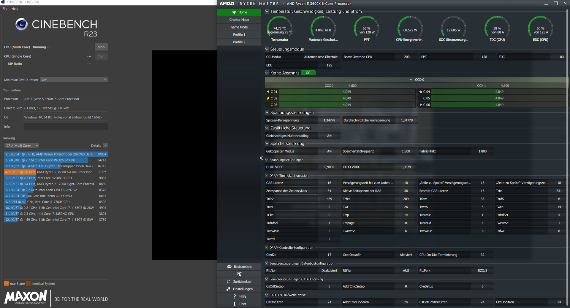Toggle RttWr AUS value
The height and width of the screenshot is (308, 570).
[406, 271]
